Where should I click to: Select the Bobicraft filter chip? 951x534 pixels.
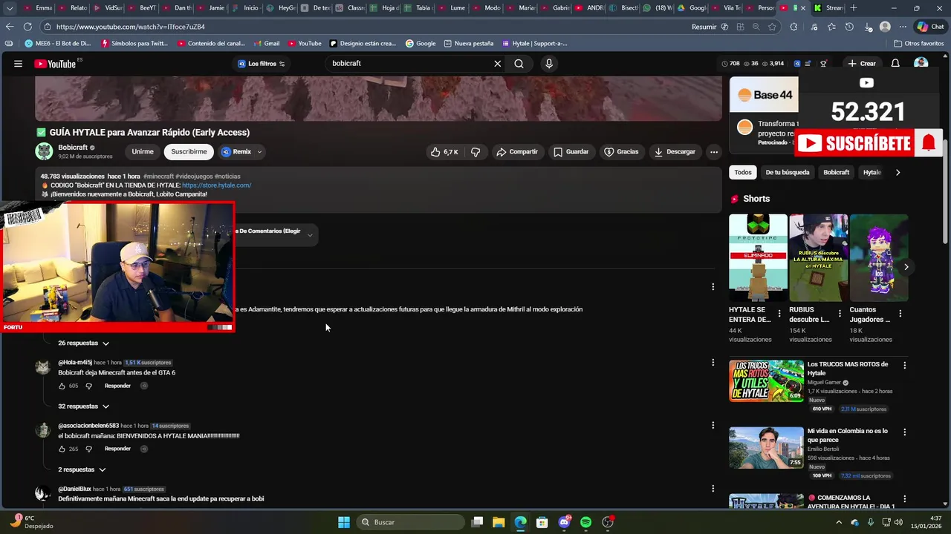tap(836, 172)
